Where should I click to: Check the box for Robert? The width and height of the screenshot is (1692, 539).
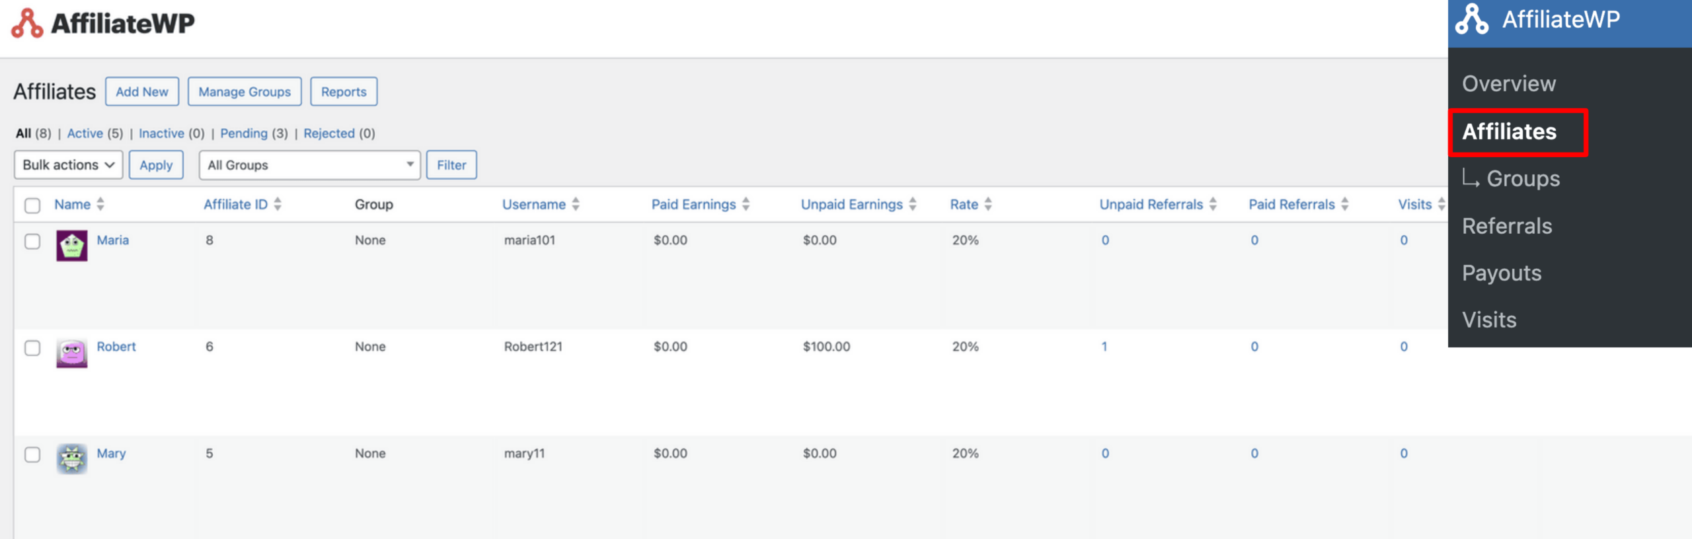click(32, 347)
